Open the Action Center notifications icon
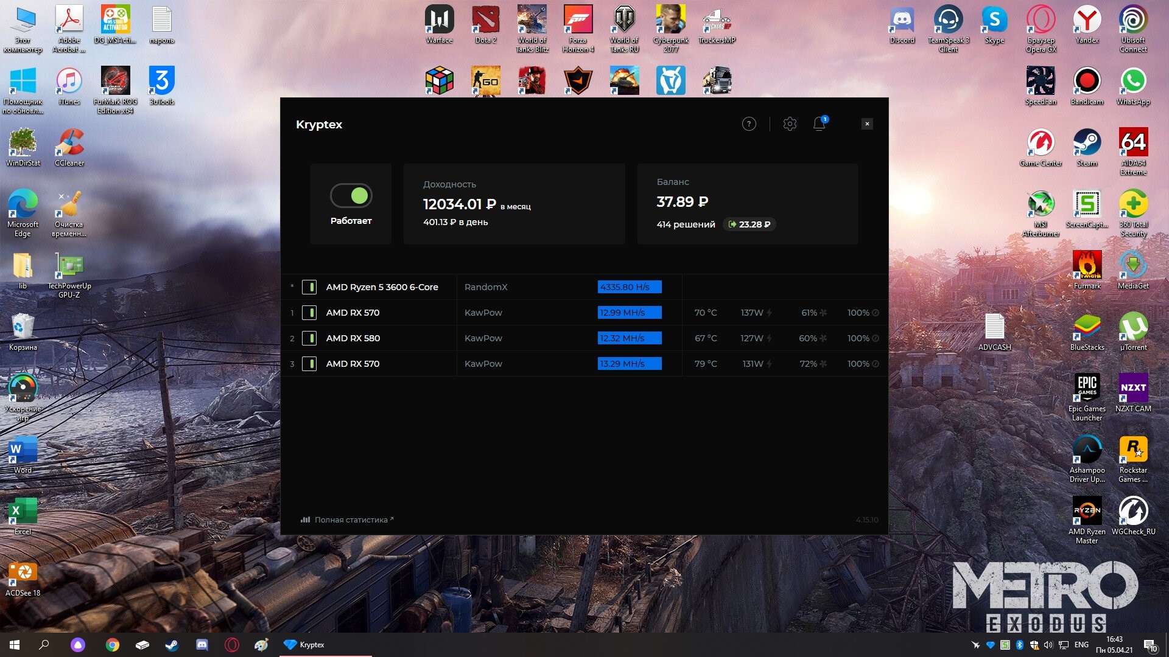Image resolution: width=1169 pixels, height=657 pixels. (1150, 645)
